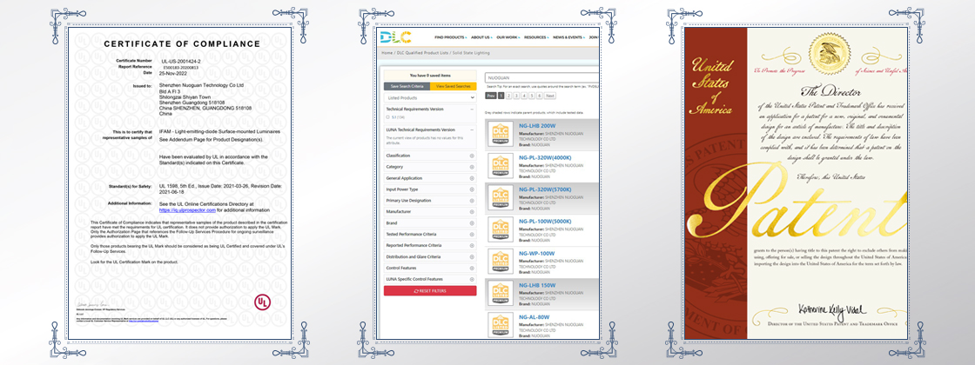Go to the next results page with Next
The image size is (975, 365).
coord(550,96)
